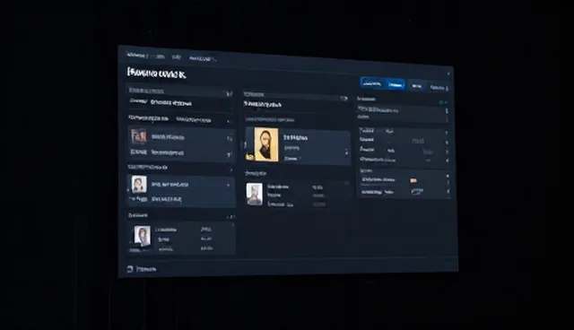Image resolution: width=574 pixels, height=330 pixels.
Task: Open the last header tab with the vertical dots
Action: click(x=439, y=88)
